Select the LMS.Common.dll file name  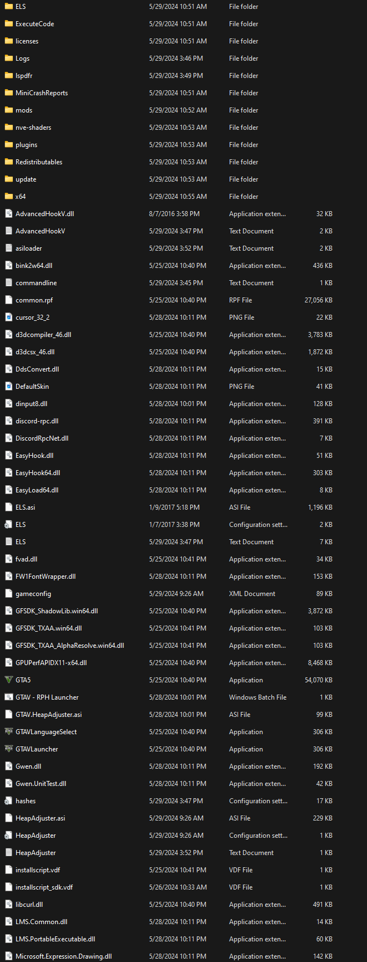click(41, 922)
